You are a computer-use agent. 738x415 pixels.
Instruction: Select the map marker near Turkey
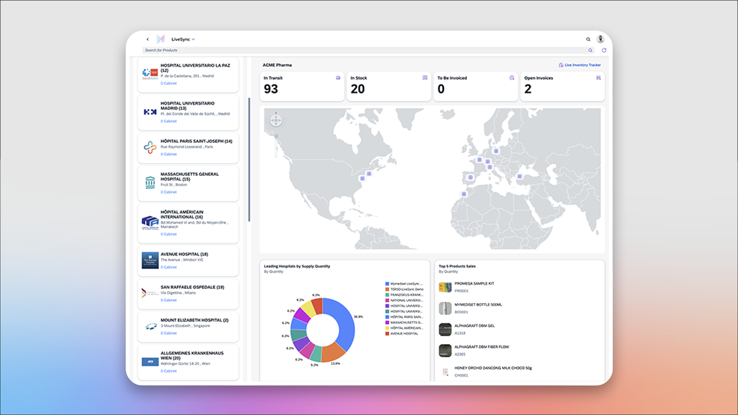(x=519, y=176)
